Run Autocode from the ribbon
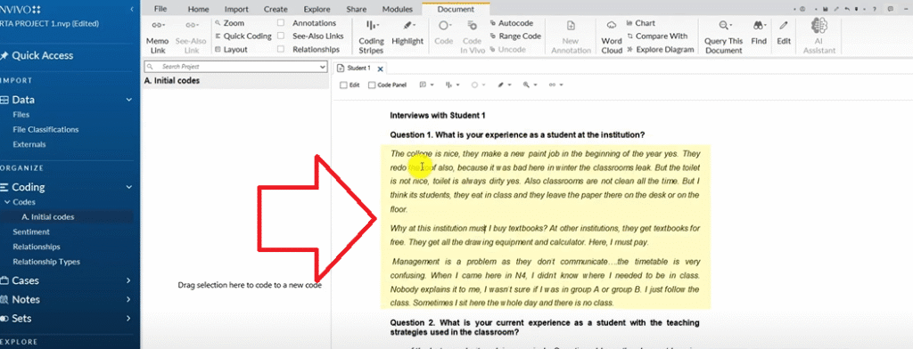 point(511,23)
